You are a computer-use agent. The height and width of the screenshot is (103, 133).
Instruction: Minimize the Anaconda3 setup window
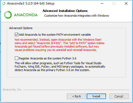102,3
